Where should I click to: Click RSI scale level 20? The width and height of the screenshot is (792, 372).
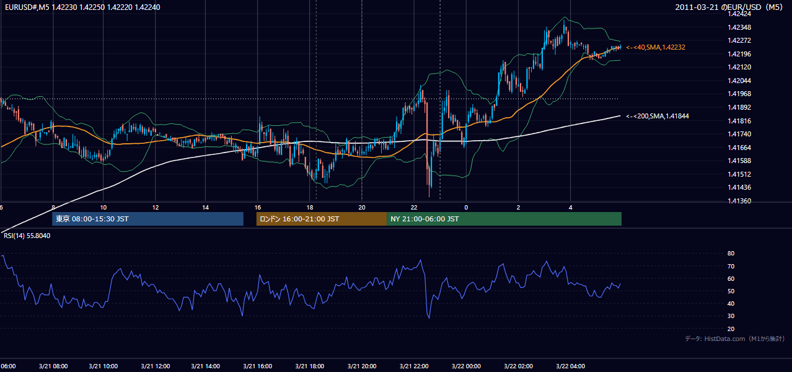click(731, 329)
